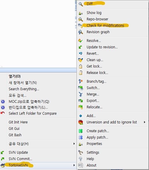The width and height of the screenshot is (149, 170).
Task: Click the Show log icon
Action: pyautogui.click(x=81, y=13)
